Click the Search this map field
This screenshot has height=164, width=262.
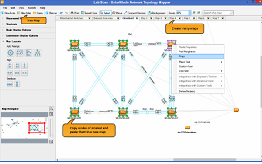click(218, 13)
